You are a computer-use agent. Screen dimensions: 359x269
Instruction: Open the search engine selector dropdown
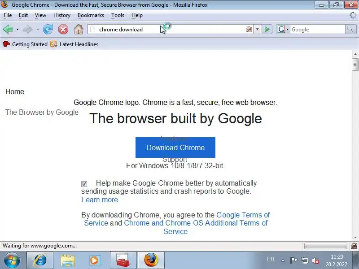(x=283, y=29)
